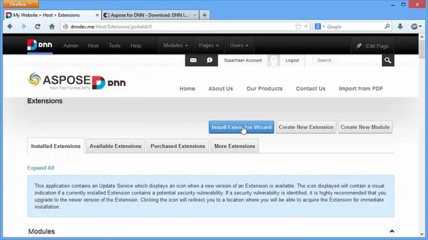Screen dimensions: 428x240
Task: Open the Firefox application menu button
Action: [21, 4]
